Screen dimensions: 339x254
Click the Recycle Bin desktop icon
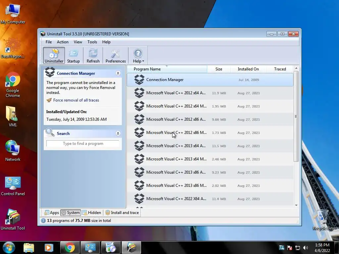322,220
